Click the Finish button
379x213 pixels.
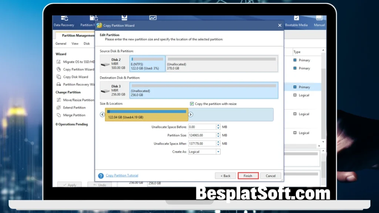coord(248,176)
